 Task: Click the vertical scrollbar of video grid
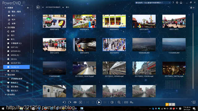click(193, 51)
